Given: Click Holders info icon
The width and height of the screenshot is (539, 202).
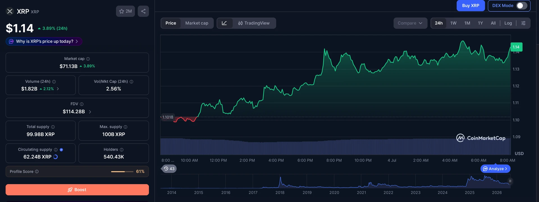Looking at the screenshot, I should (122, 150).
